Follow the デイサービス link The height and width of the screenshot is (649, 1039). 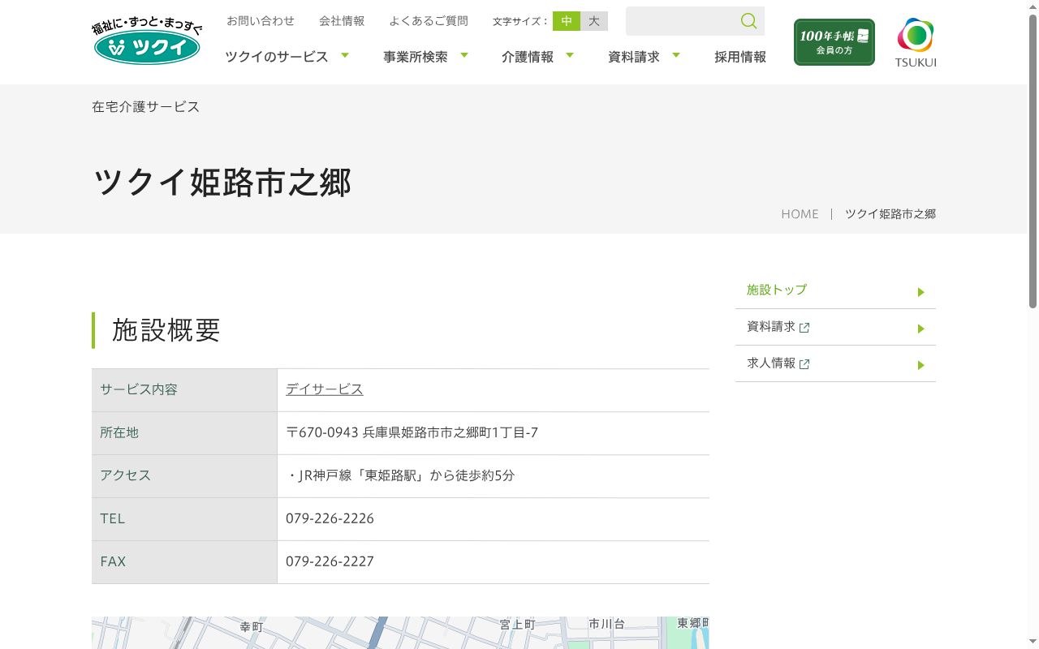[x=325, y=389]
